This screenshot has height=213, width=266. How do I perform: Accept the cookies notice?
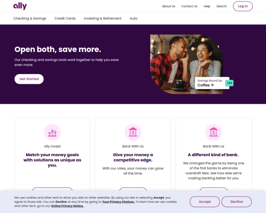click(205, 201)
